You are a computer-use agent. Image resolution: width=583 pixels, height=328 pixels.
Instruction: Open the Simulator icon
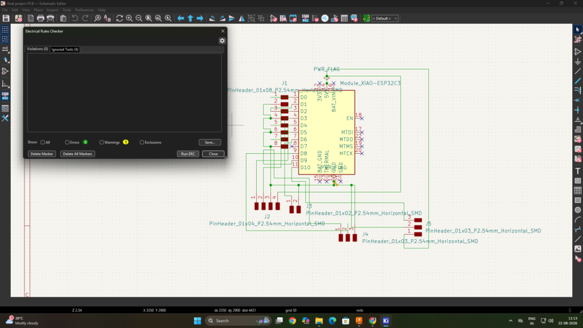tap(325, 18)
